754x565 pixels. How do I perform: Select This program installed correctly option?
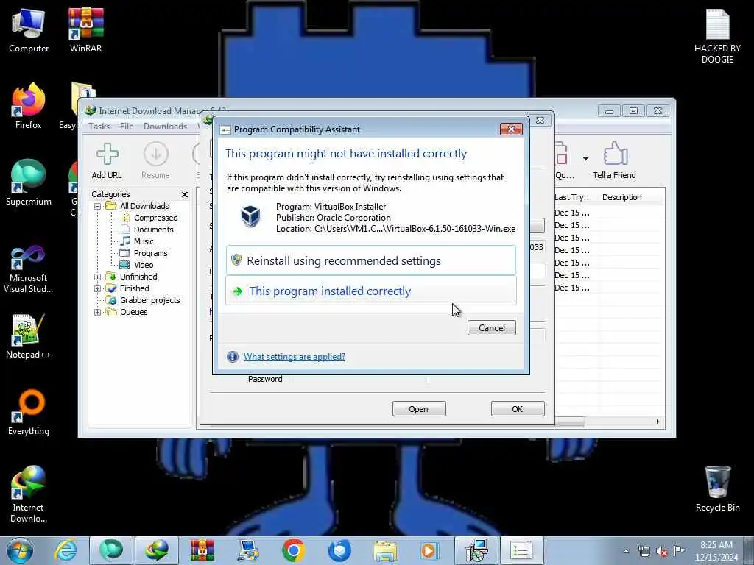coord(371,291)
